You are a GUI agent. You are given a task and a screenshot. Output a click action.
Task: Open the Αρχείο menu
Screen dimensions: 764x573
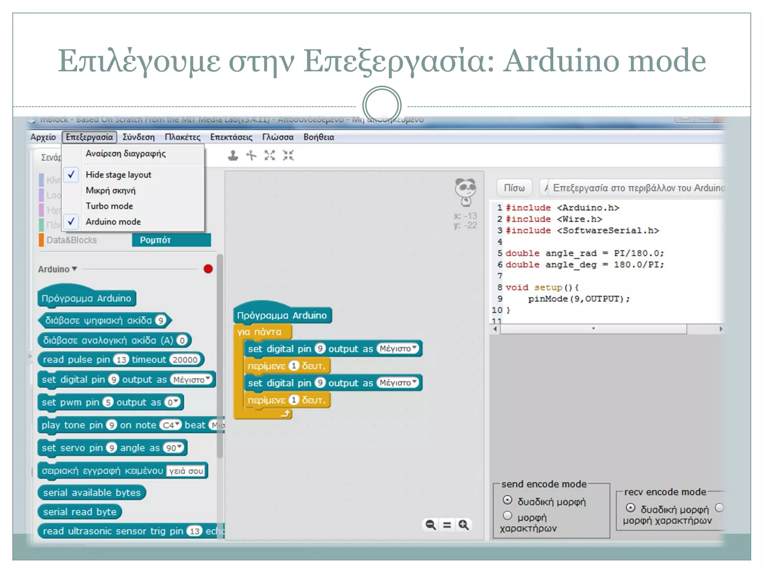pos(43,137)
